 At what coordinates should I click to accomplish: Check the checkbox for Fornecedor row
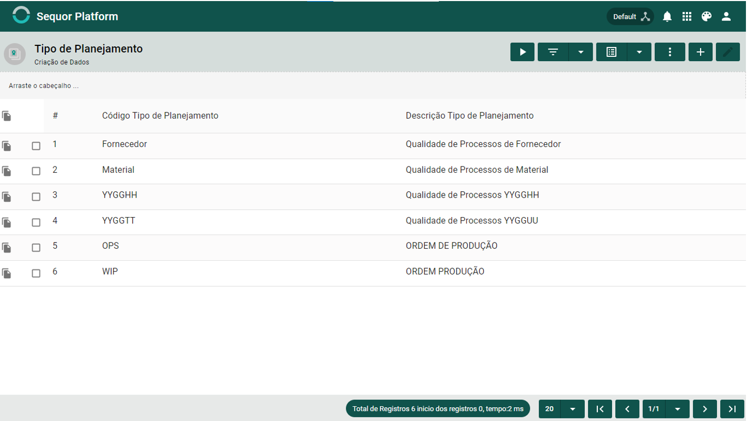tap(36, 146)
